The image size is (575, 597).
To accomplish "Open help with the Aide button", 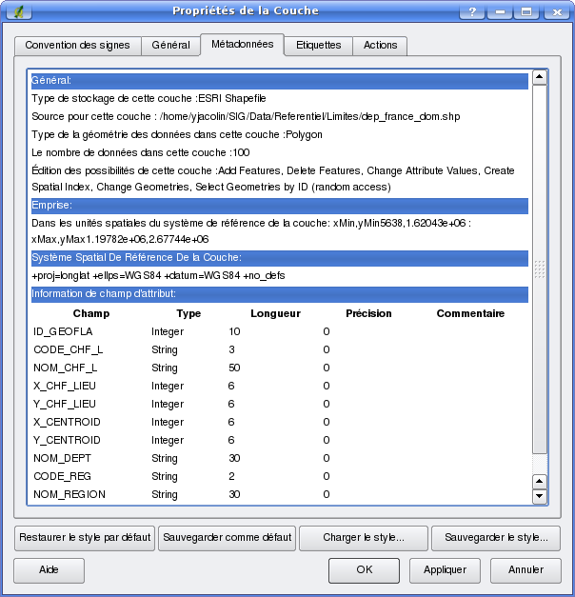I will click(x=49, y=570).
